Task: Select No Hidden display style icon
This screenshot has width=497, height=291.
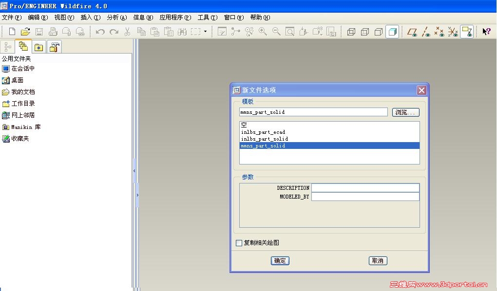Action: pos(379,32)
